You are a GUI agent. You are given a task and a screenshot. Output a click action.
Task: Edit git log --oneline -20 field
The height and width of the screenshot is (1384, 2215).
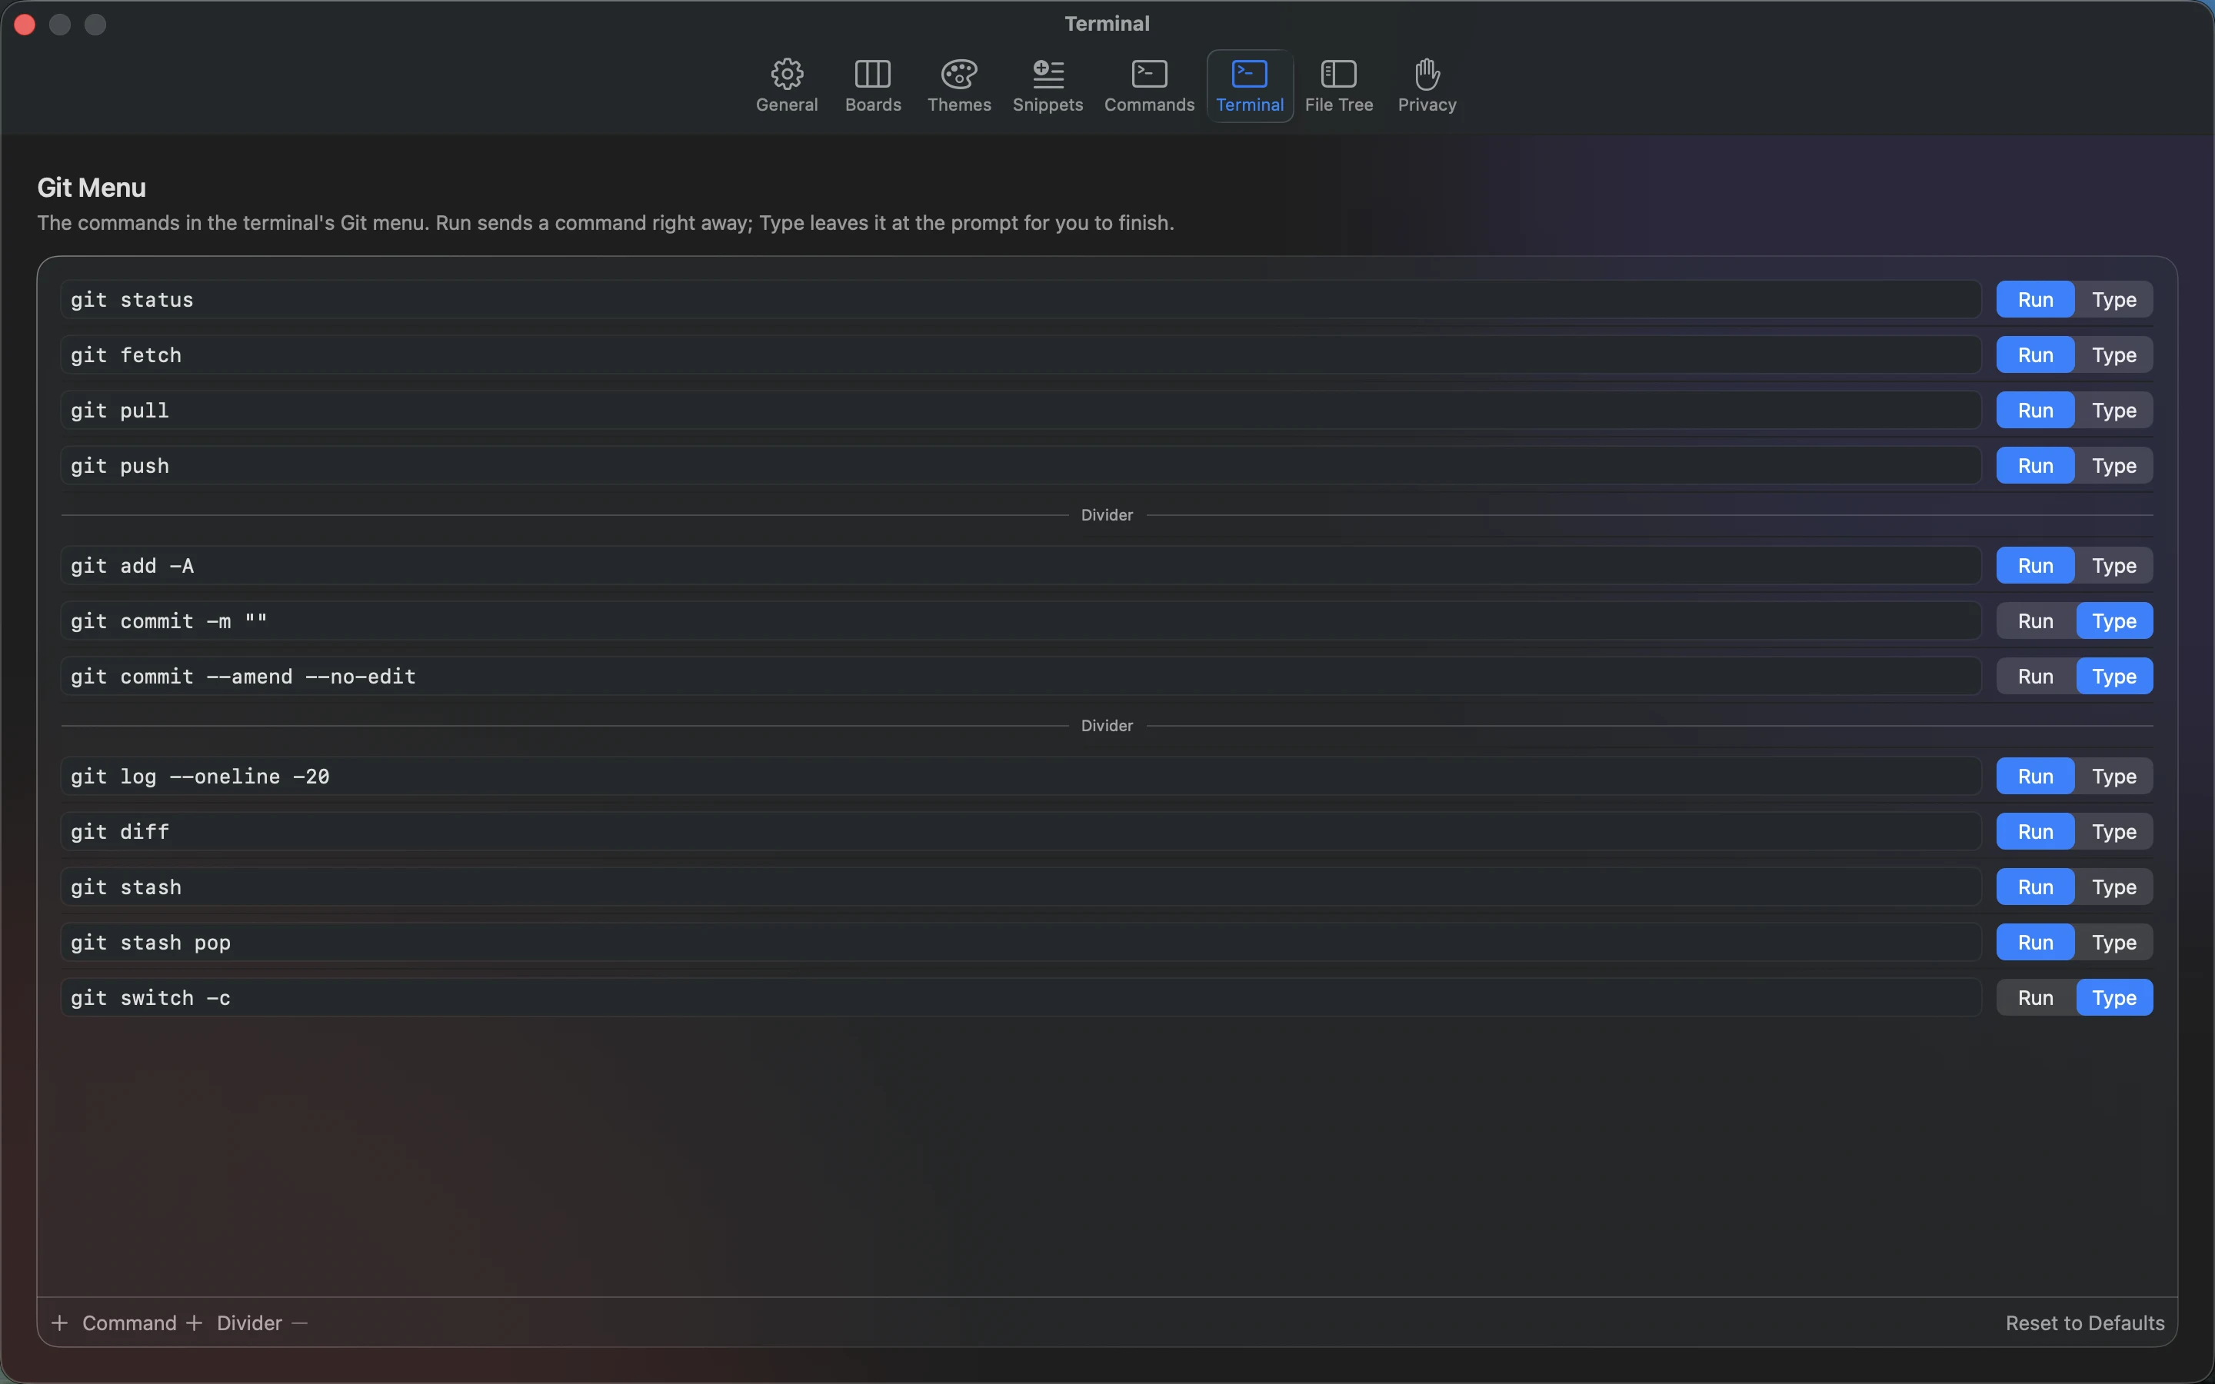1021,777
